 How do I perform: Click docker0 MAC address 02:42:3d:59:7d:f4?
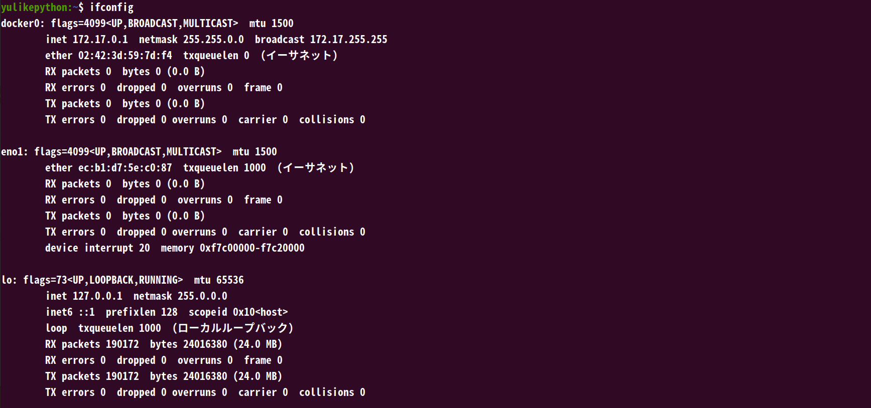coord(125,56)
